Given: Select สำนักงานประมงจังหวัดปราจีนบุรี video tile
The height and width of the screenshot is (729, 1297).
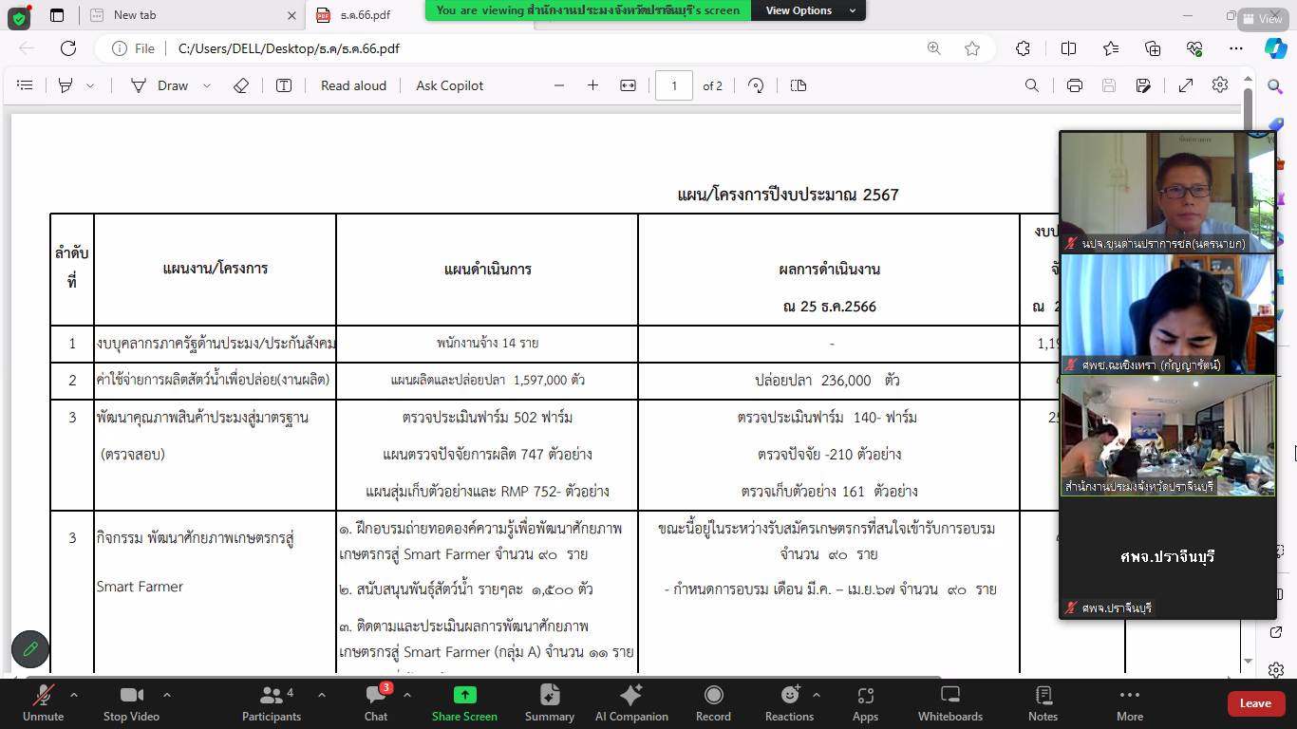Looking at the screenshot, I should tap(1167, 436).
